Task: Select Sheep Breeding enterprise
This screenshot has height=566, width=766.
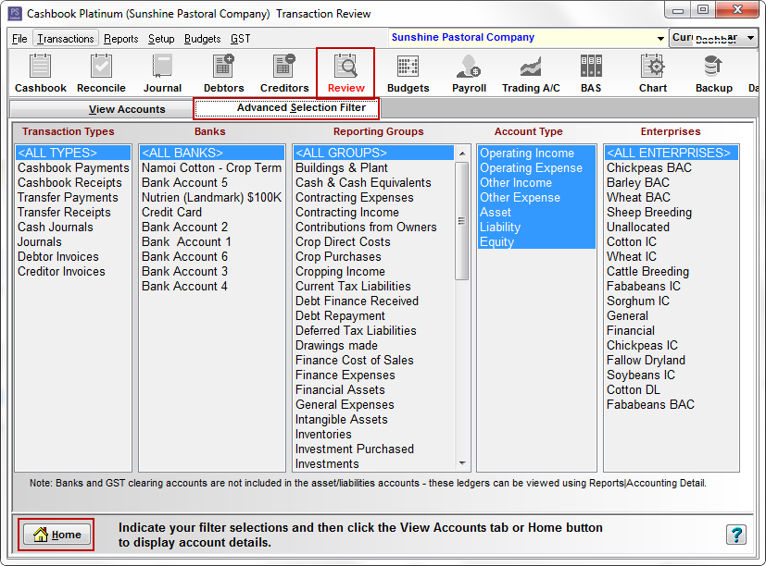Action: (672, 213)
